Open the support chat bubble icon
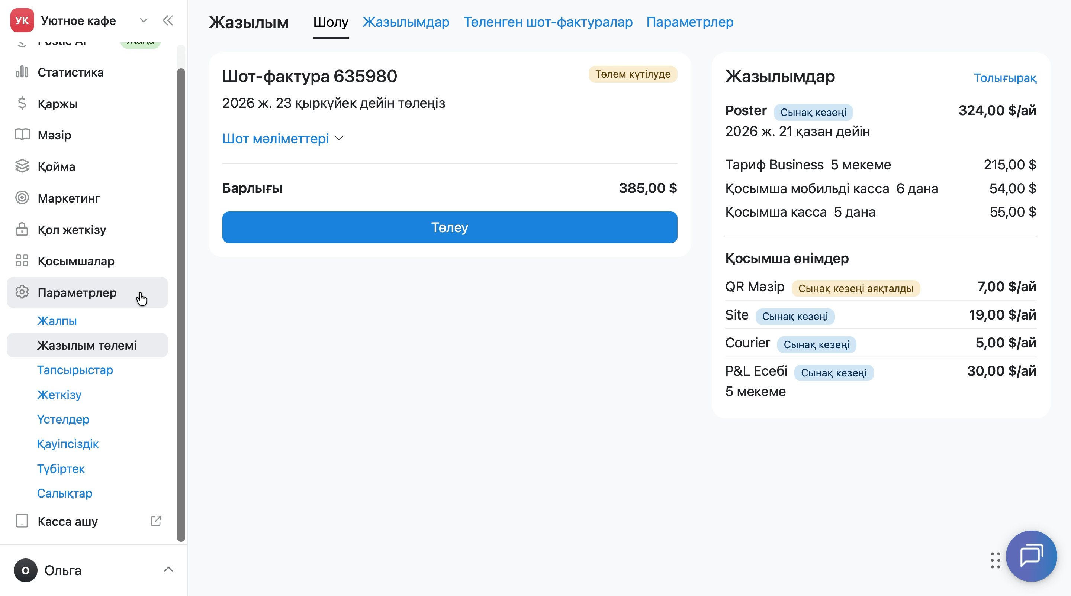Image resolution: width=1071 pixels, height=596 pixels. point(1031,556)
